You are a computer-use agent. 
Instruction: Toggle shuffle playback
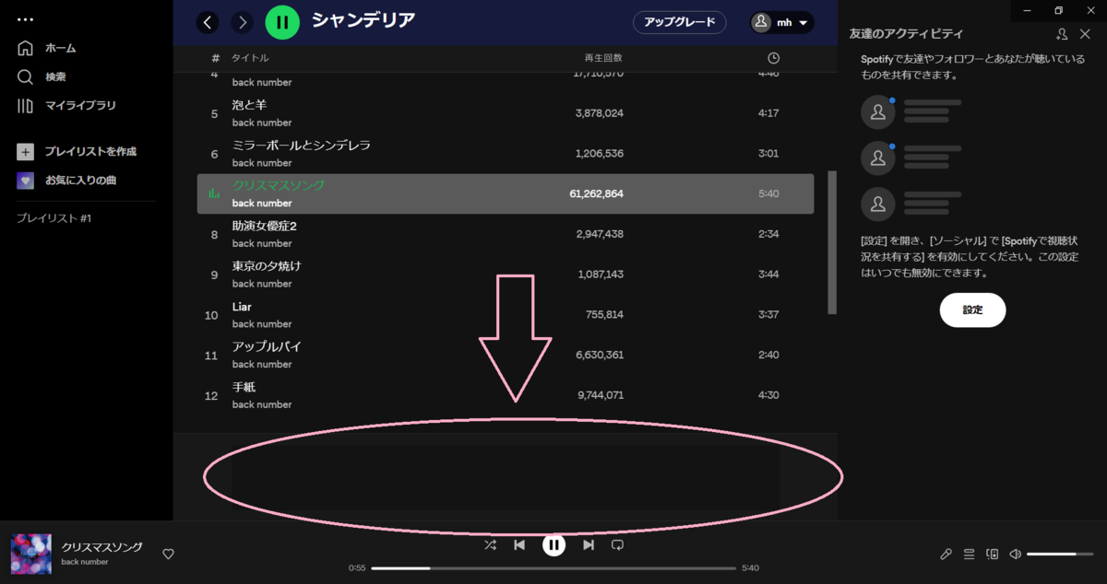pos(490,545)
